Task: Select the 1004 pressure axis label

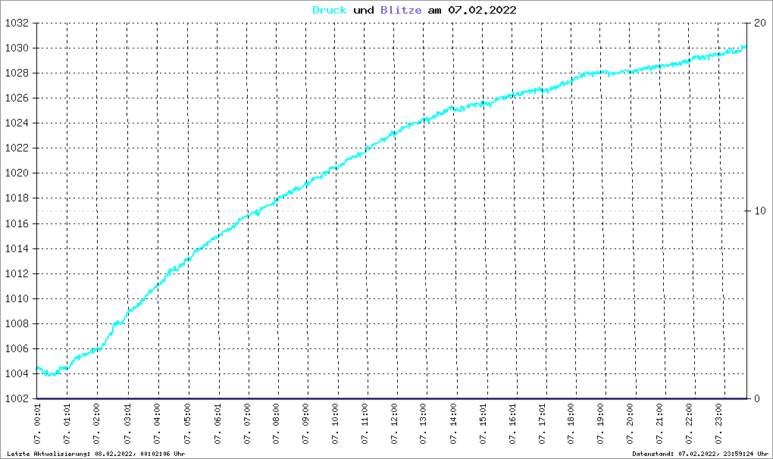Action: pyautogui.click(x=17, y=374)
